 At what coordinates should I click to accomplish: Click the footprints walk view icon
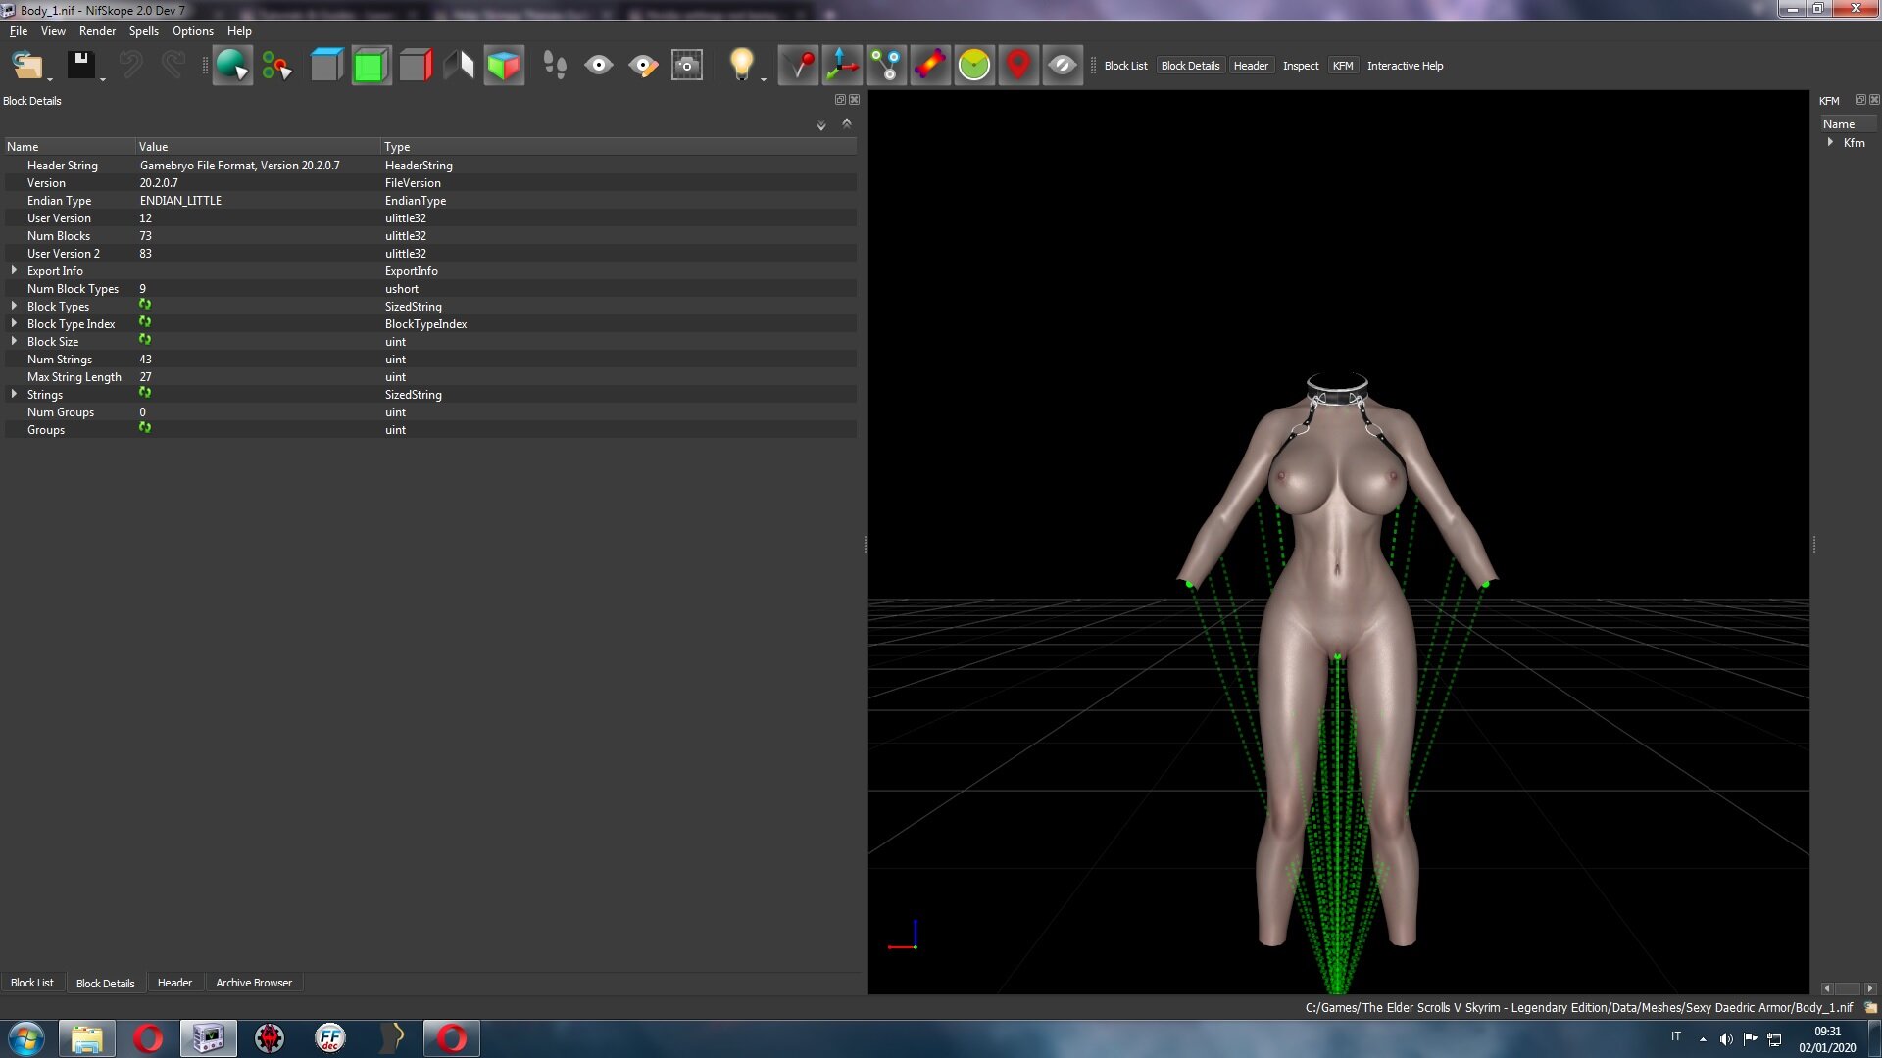click(554, 66)
